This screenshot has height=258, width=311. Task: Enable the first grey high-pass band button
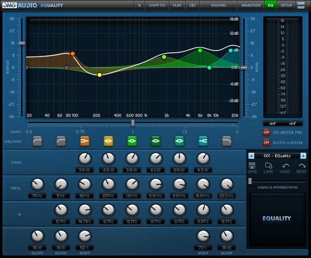[37, 140]
